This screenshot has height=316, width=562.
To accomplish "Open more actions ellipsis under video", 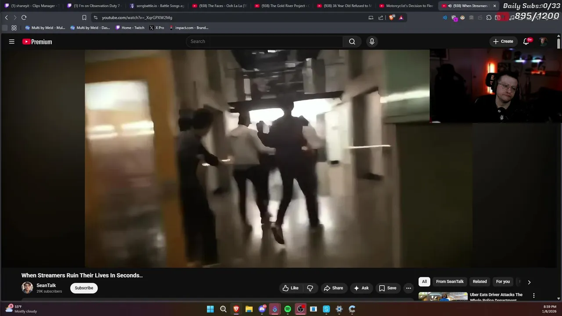I will tap(408, 288).
